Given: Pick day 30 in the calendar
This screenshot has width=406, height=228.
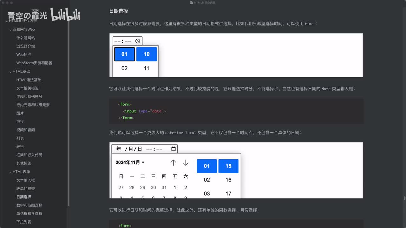Looking at the screenshot, I should pyautogui.click(x=153, y=187).
